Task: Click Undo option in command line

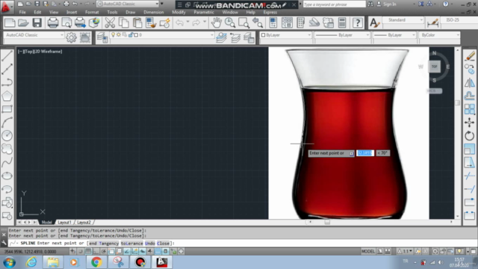Action: (149, 243)
